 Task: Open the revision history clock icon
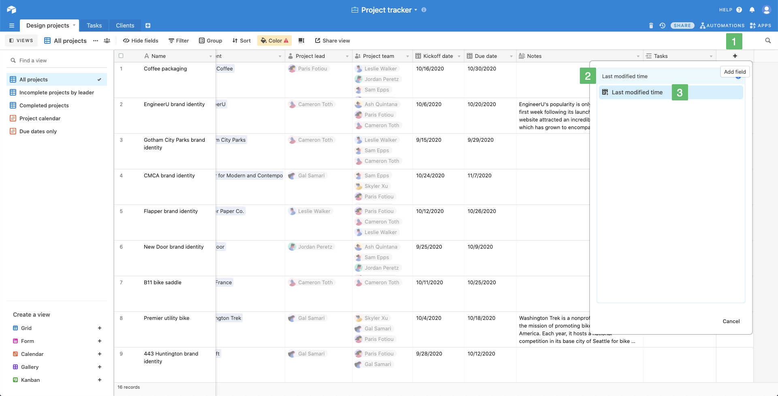[663, 26]
